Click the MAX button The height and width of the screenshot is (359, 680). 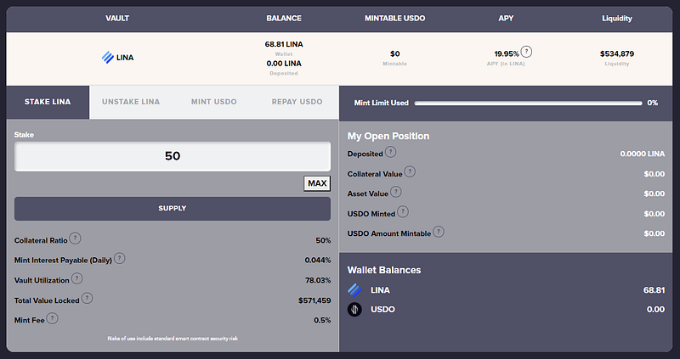coord(317,183)
